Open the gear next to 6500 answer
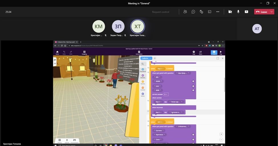This screenshot has height=146, width=278. point(193,90)
